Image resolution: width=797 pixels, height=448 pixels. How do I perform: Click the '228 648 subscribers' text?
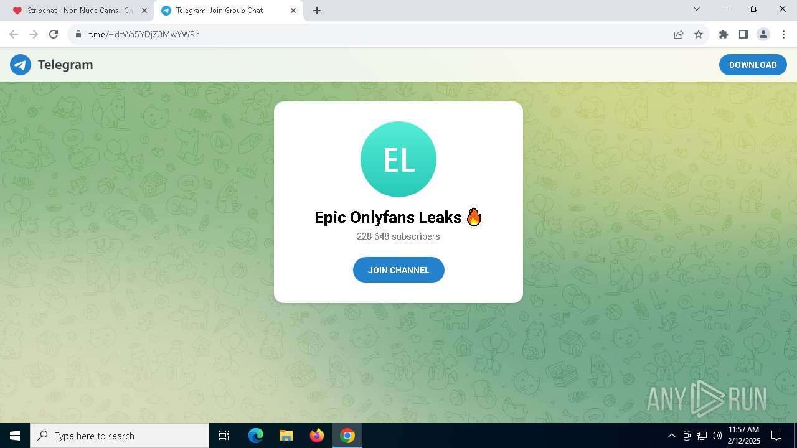(398, 236)
